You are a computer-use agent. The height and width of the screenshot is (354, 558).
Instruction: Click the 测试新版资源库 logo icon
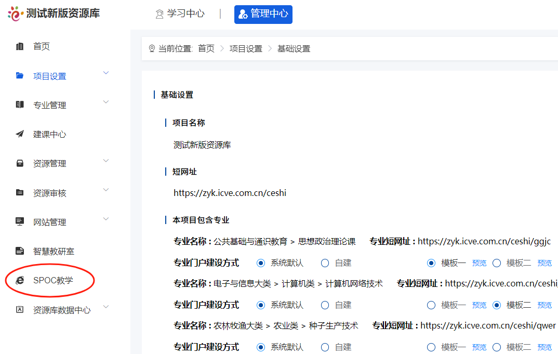tap(15, 14)
